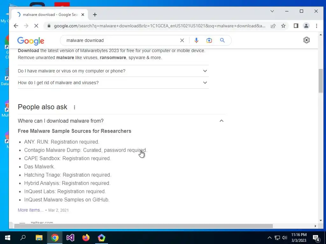Launch Visual Studio from taskbar
Screen dimensions: 326x244
70,238
